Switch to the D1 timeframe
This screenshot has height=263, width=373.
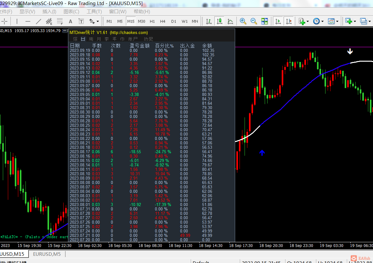click(174, 21)
